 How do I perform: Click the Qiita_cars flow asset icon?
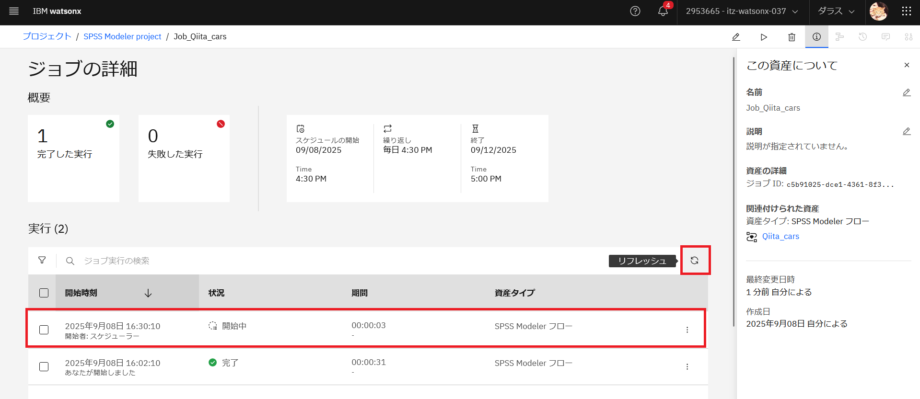[752, 237]
